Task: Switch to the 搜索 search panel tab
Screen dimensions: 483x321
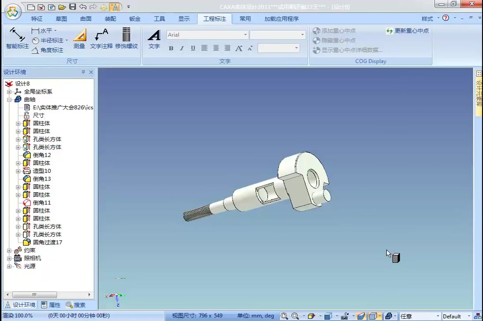Action: 76,305
